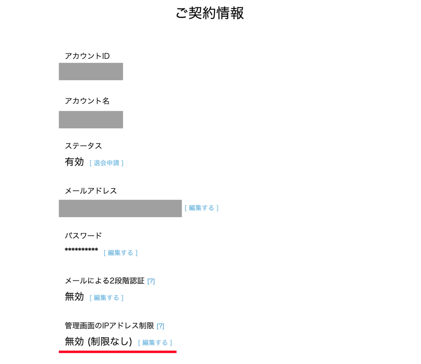Edit the email address via 編集する
This screenshot has width=421, height=364.
point(201,208)
